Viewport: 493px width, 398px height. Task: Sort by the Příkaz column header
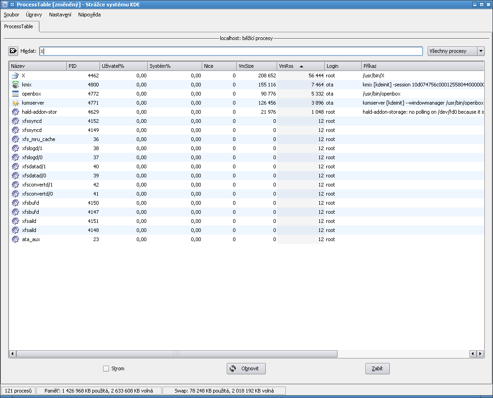click(423, 66)
